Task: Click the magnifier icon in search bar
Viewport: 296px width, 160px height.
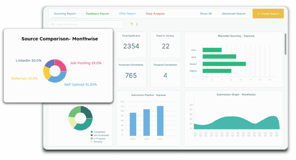Action: pyautogui.click(x=53, y=25)
